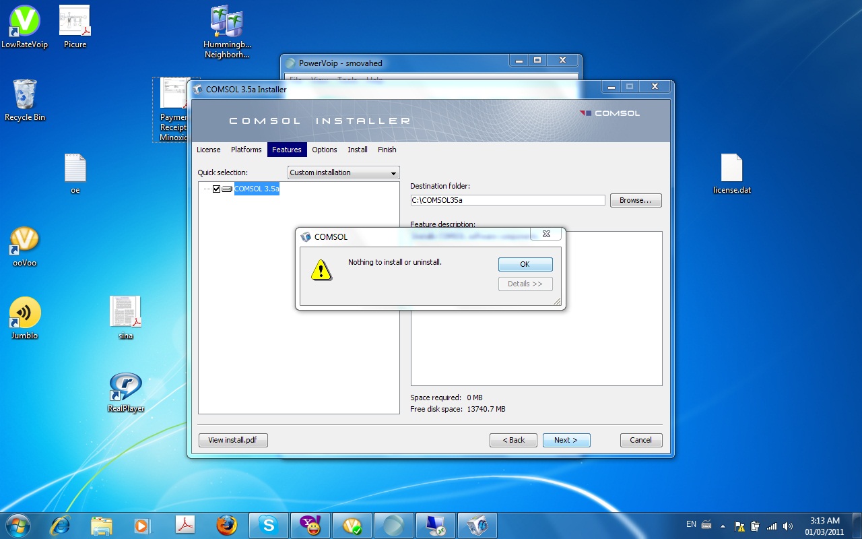Open the clock showing 3:13 AM
Image resolution: width=862 pixels, height=539 pixels.
pyautogui.click(x=824, y=526)
